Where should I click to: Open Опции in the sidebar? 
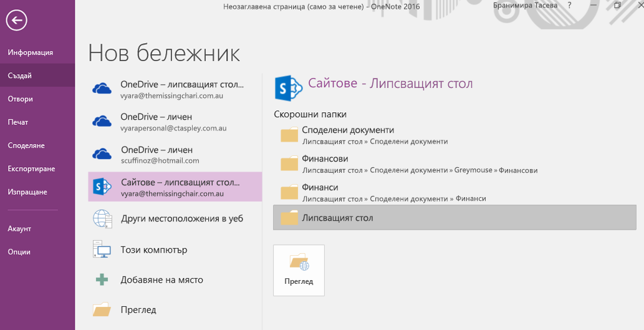pos(19,252)
